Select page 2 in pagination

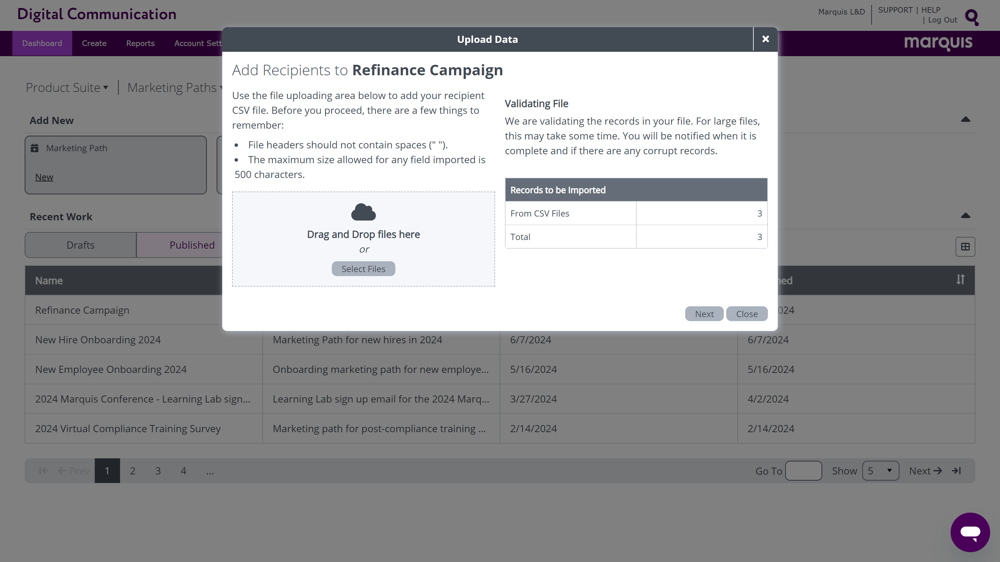click(133, 471)
